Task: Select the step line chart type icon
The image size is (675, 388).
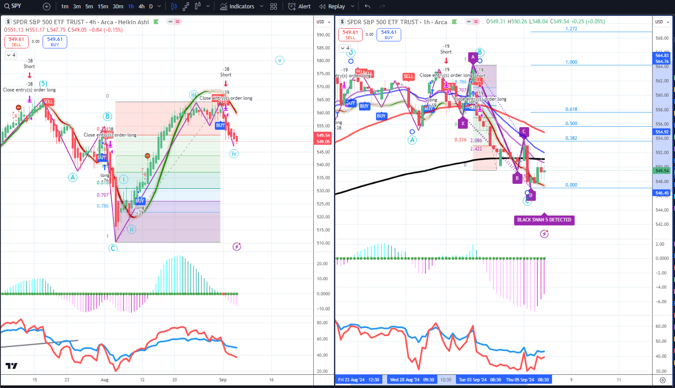Action: (186, 7)
